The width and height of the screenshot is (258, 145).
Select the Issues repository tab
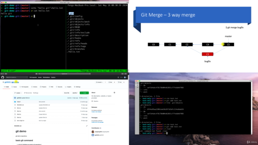click(x=14, y=87)
